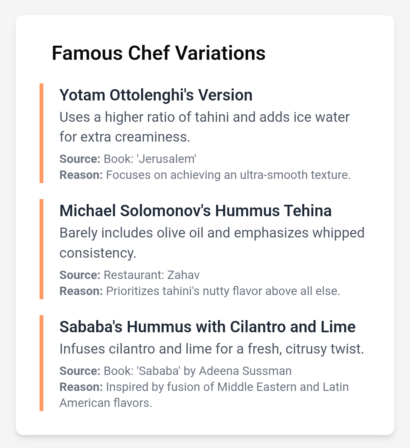The image size is (410, 448).
Task: Click the 'American flavors.' trailing line
Action: tap(106, 403)
